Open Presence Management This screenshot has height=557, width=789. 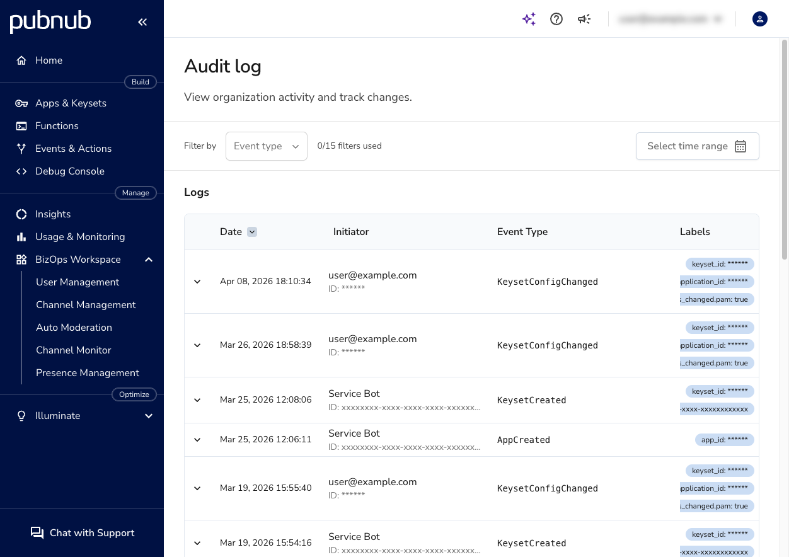[88, 372]
